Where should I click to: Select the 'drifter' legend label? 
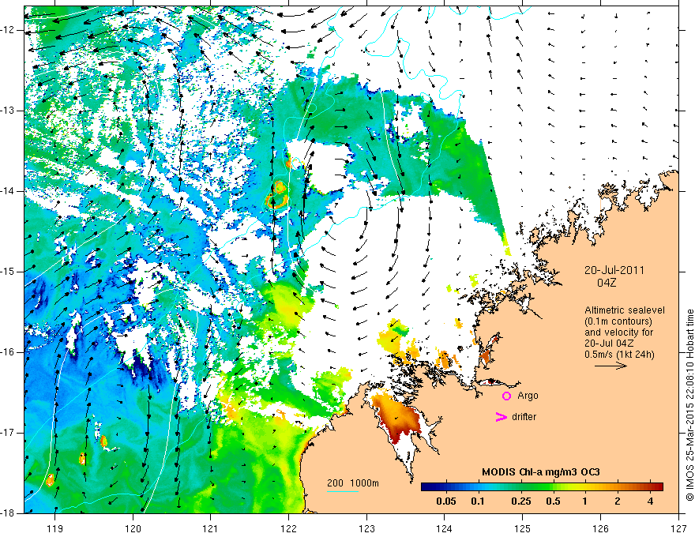(x=524, y=417)
